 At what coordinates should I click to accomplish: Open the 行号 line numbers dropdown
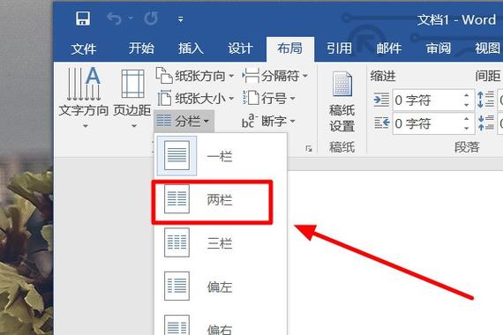click(x=269, y=99)
